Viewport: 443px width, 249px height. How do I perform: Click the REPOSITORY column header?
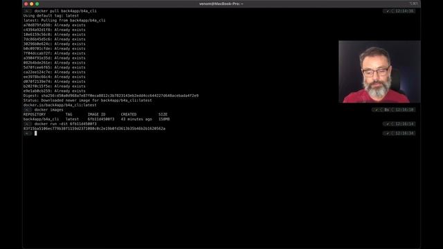tap(35, 115)
